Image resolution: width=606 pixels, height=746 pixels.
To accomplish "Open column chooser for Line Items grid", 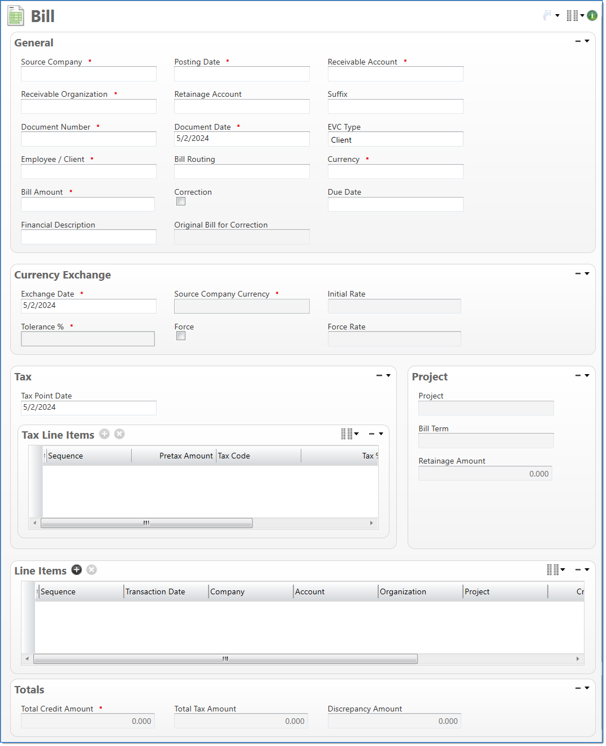I will 553,570.
